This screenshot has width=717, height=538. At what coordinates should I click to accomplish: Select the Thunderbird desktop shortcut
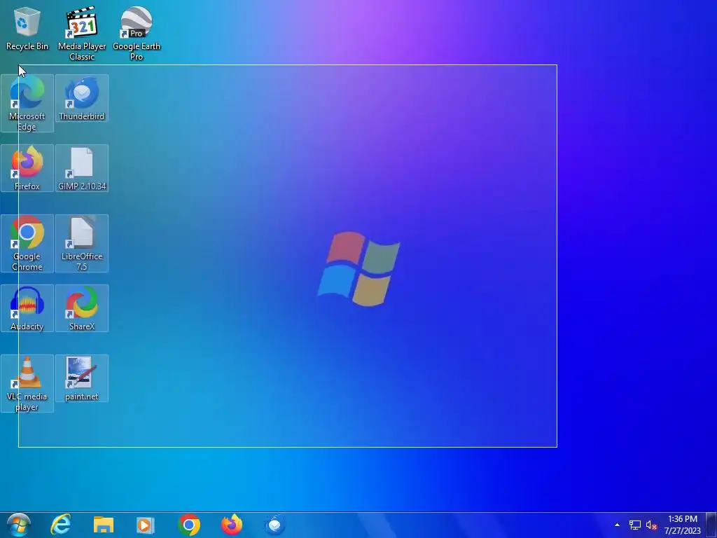point(82,98)
